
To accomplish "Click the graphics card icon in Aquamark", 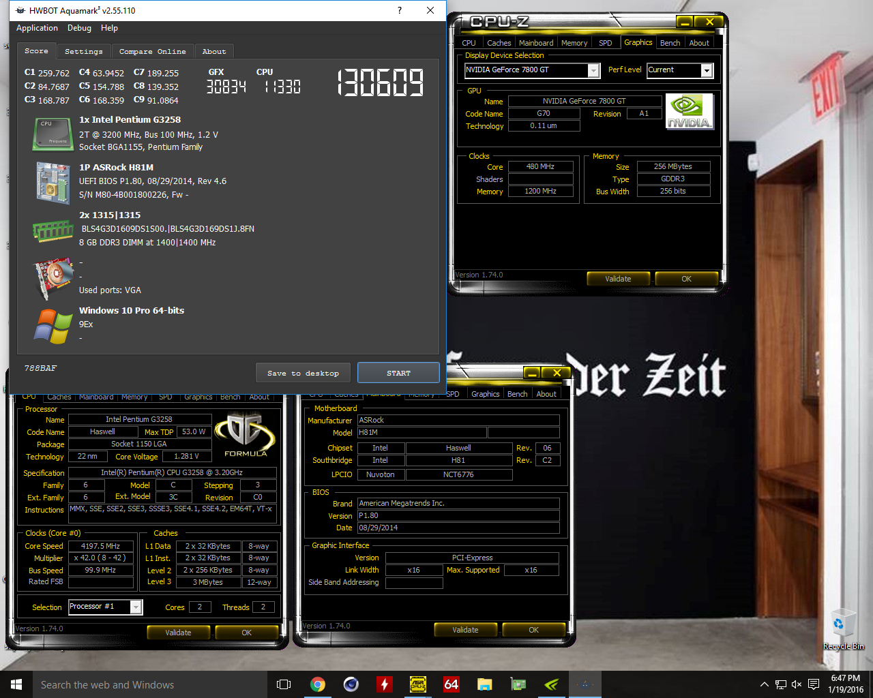I will (x=53, y=279).
